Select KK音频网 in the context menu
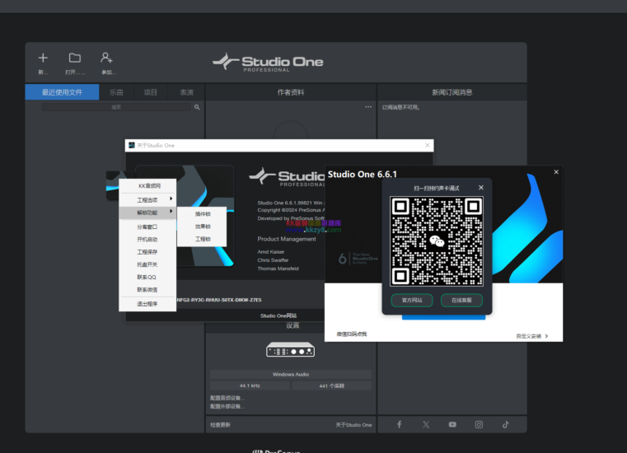 [x=147, y=186]
